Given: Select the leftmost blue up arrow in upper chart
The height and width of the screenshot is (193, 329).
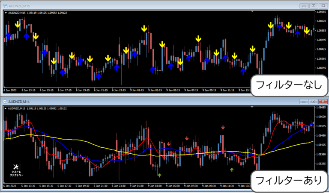Looking at the screenshot, I should 8,36.
